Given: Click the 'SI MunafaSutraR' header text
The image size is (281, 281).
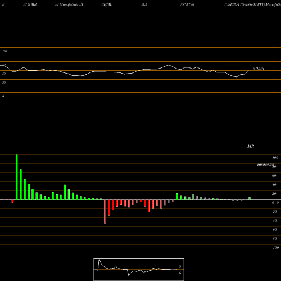Looking at the screenshot, I should click(x=69, y=4).
